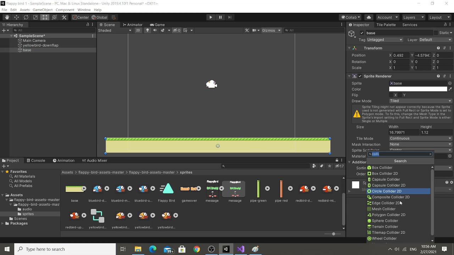Open Transform component help icon
The width and height of the screenshot is (454, 255).
point(438,48)
